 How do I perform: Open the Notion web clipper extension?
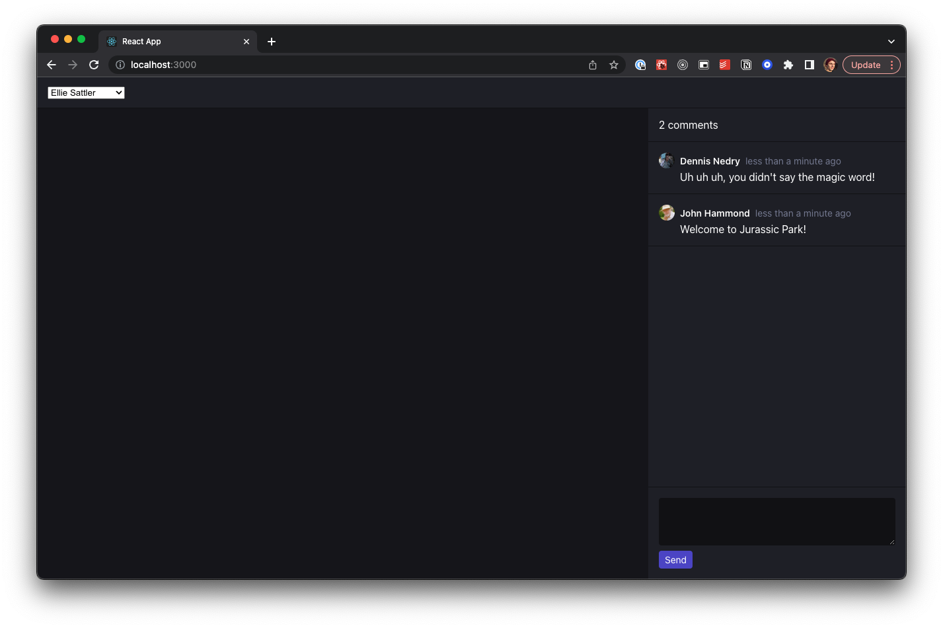[746, 65]
